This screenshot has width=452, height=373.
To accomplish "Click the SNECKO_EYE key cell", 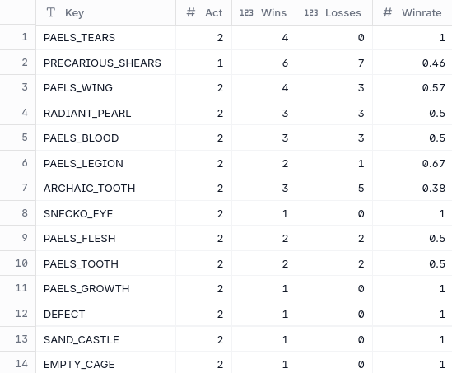I will coord(105,213).
